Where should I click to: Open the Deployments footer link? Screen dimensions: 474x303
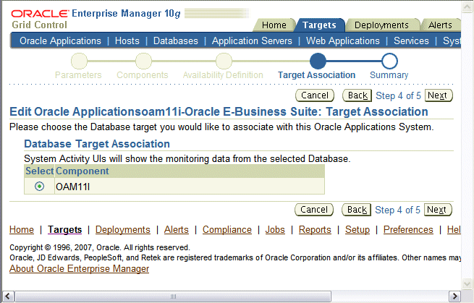123,229
